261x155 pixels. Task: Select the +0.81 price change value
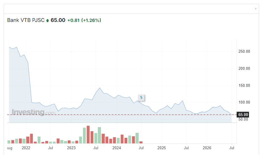coord(73,20)
